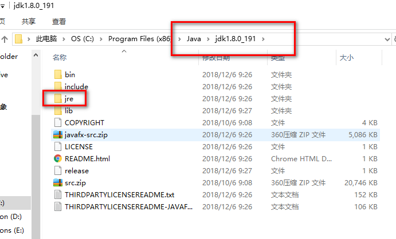Select javafx-src.zip file name
The height and width of the screenshot is (239, 396).
86,135
